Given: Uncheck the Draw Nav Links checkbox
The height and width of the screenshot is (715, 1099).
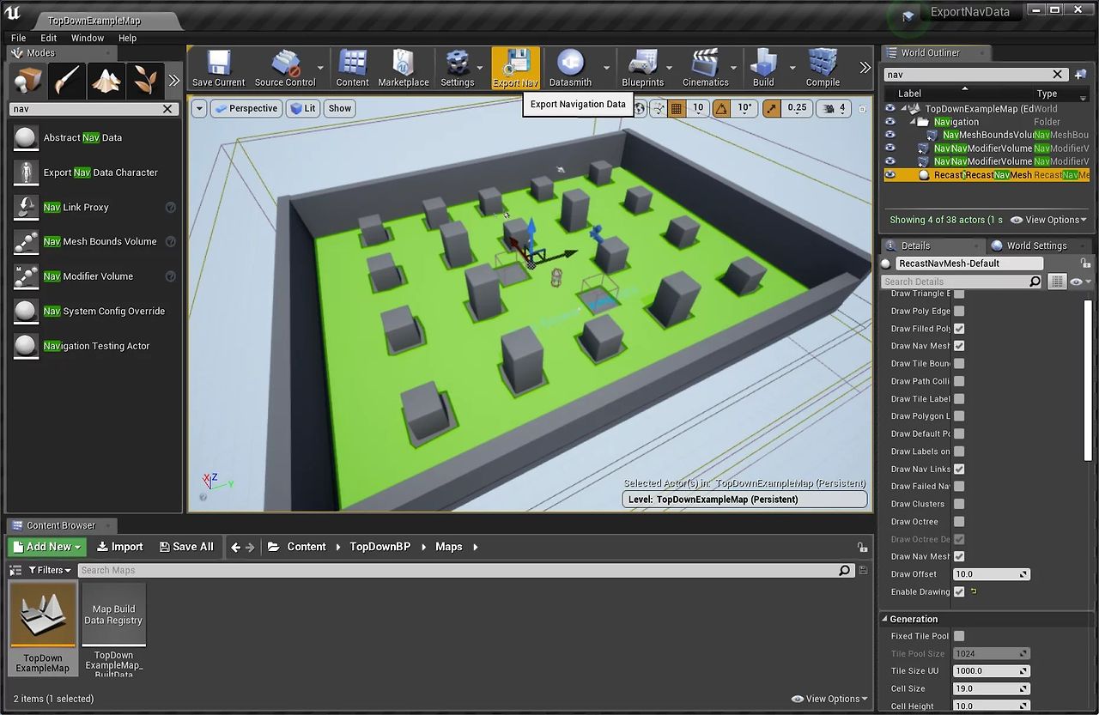Looking at the screenshot, I should pos(959,470).
